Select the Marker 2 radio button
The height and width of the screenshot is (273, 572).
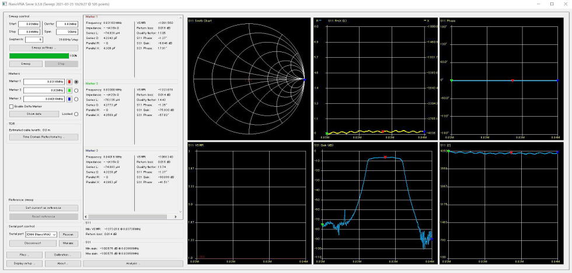(76, 90)
